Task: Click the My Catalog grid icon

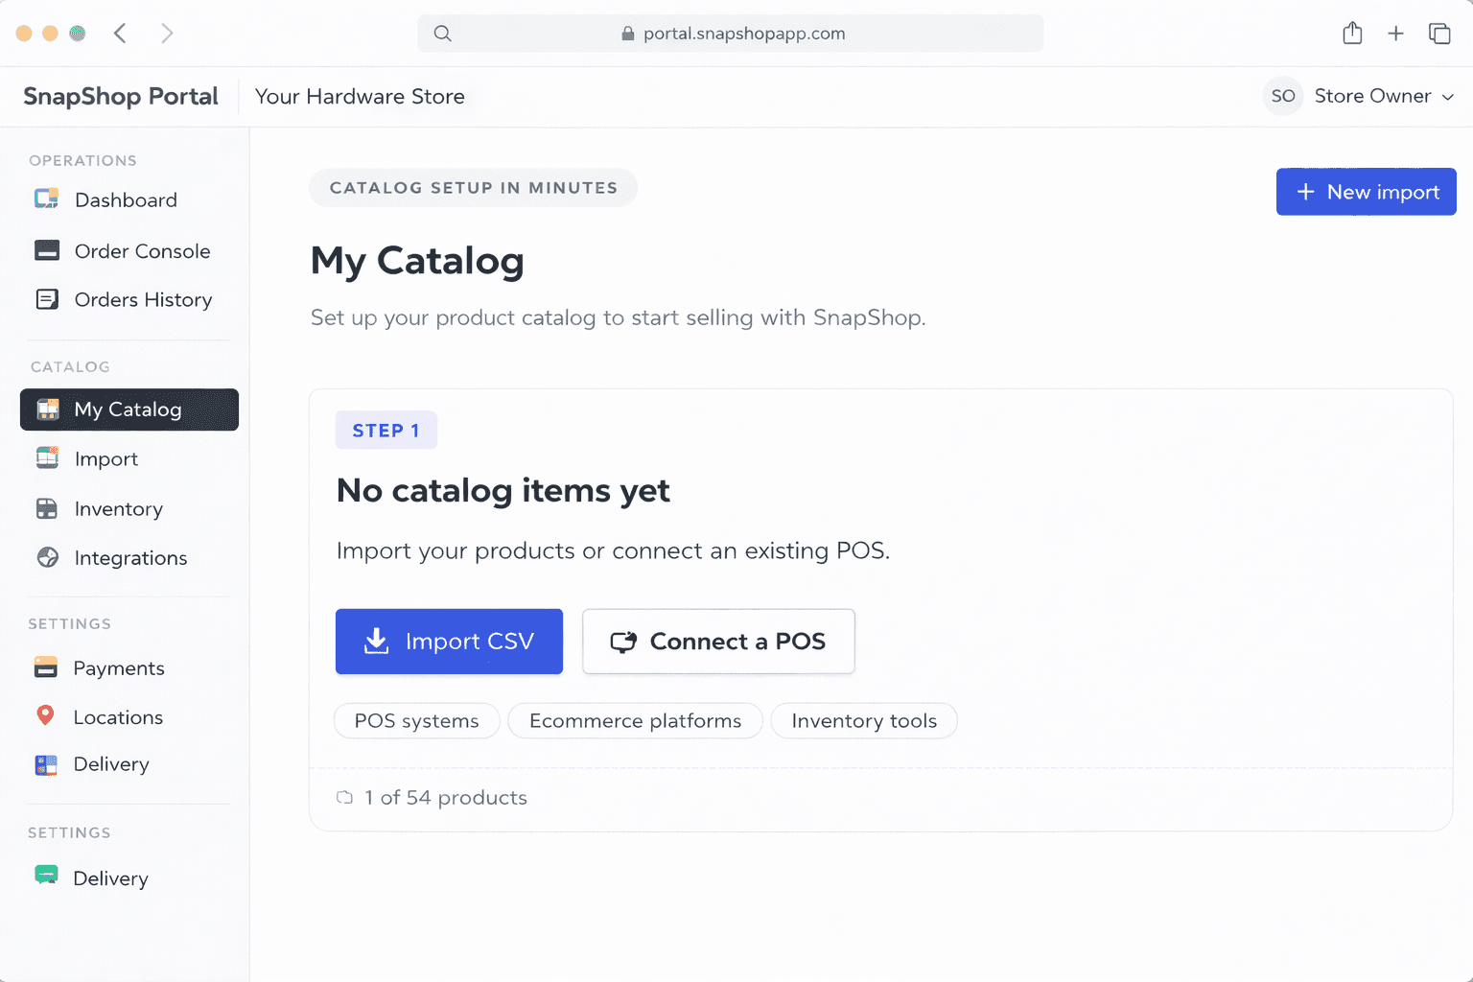Action: point(46,409)
